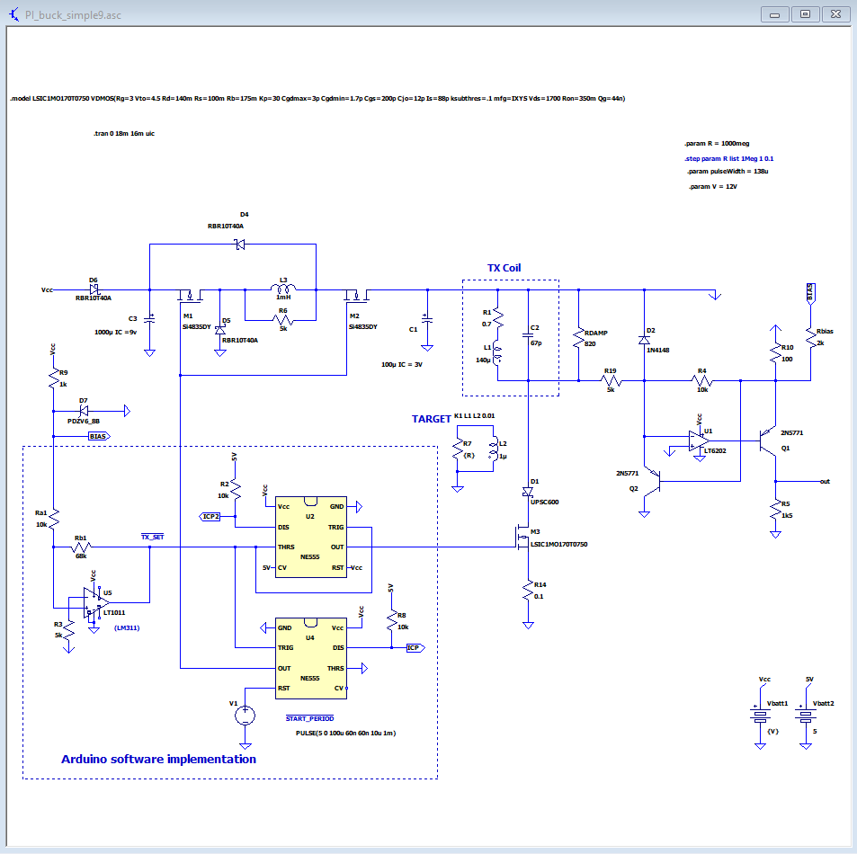857x854 pixels.
Task: Click the TARGET label text
Action: coord(432,419)
